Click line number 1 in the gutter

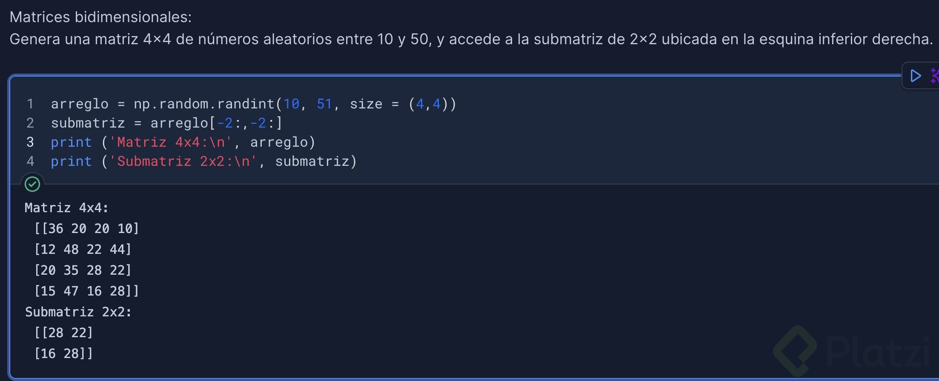pyautogui.click(x=30, y=104)
